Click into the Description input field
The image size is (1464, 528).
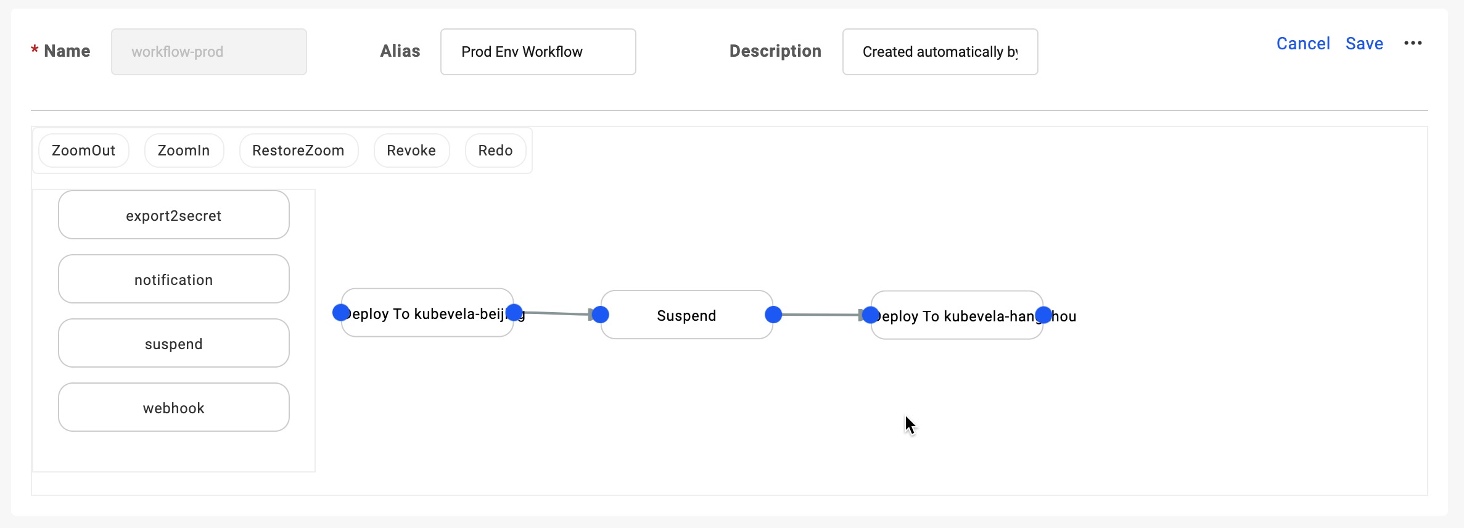(x=939, y=52)
